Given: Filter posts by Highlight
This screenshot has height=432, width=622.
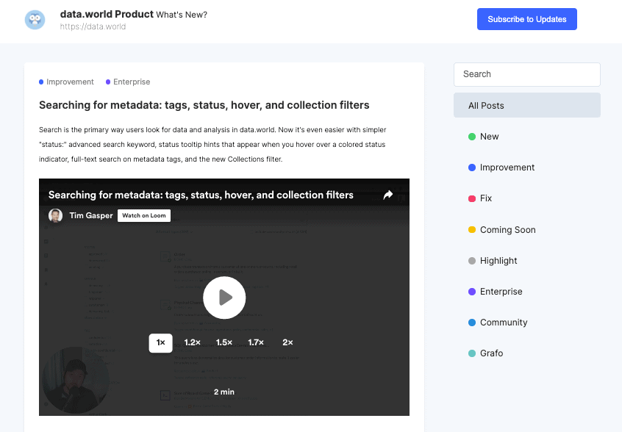Looking at the screenshot, I should tap(493, 261).
